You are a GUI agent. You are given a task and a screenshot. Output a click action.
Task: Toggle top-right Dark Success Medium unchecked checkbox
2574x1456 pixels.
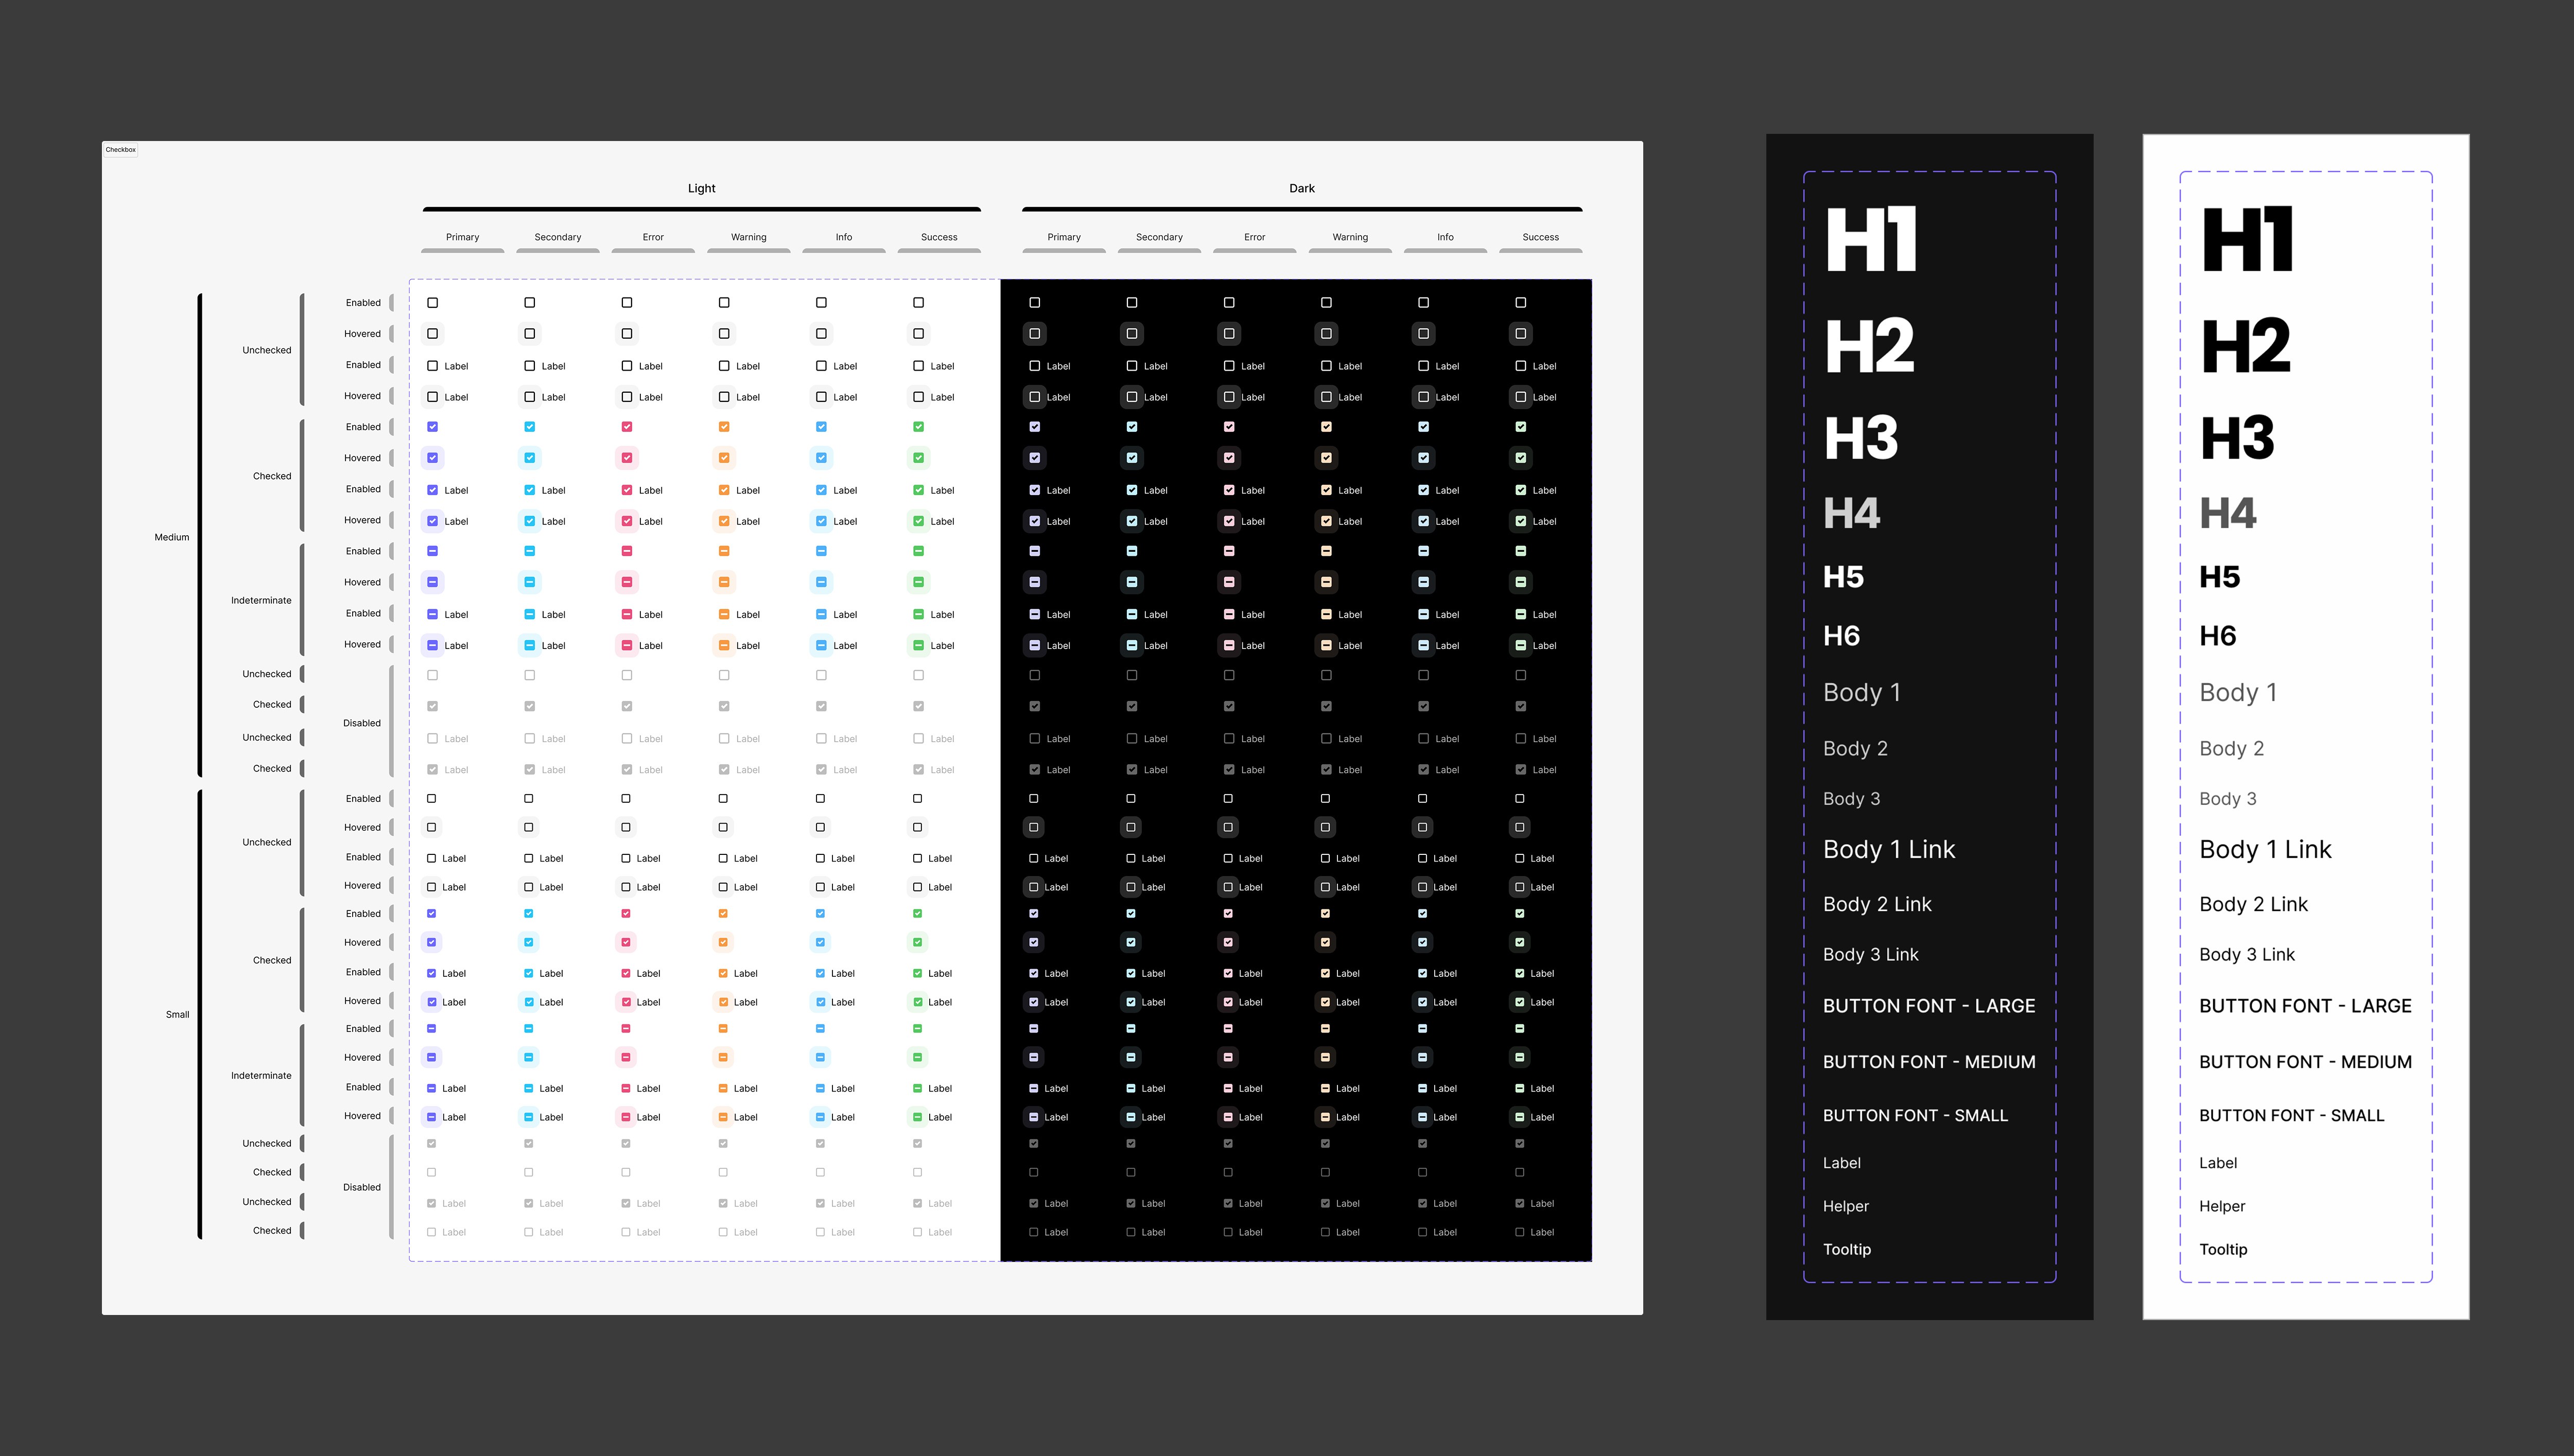[x=1520, y=302]
